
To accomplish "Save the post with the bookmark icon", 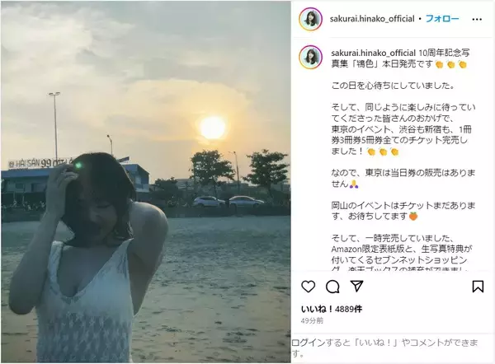I will (x=478, y=287).
